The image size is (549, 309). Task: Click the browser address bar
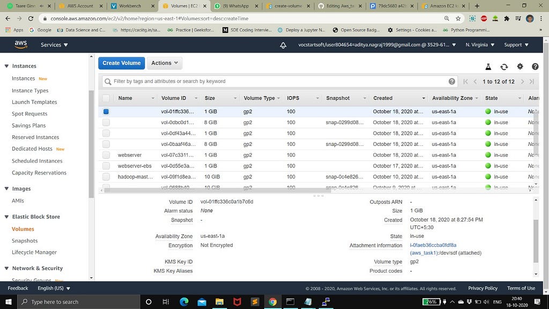[245, 18]
